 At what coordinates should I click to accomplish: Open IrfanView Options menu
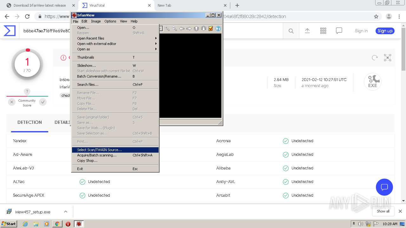[x=110, y=21]
